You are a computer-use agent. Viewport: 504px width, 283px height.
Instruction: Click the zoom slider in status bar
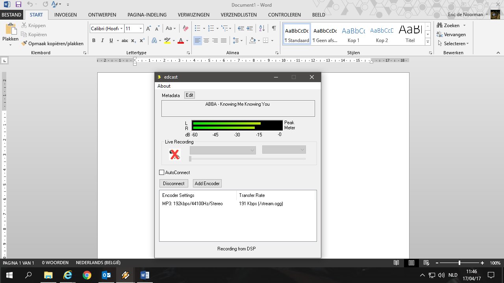pyautogui.click(x=459, y=263)
